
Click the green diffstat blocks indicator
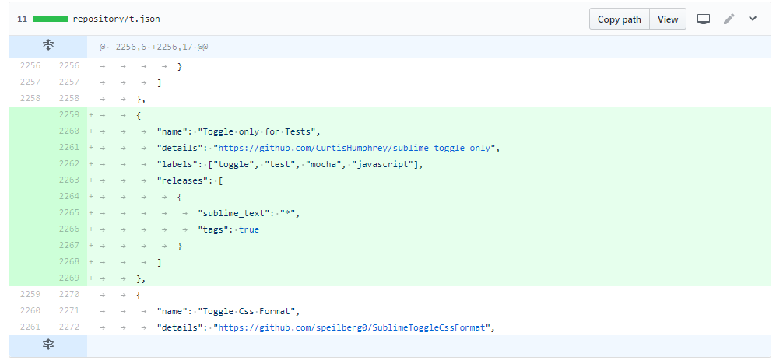point(51,19)
